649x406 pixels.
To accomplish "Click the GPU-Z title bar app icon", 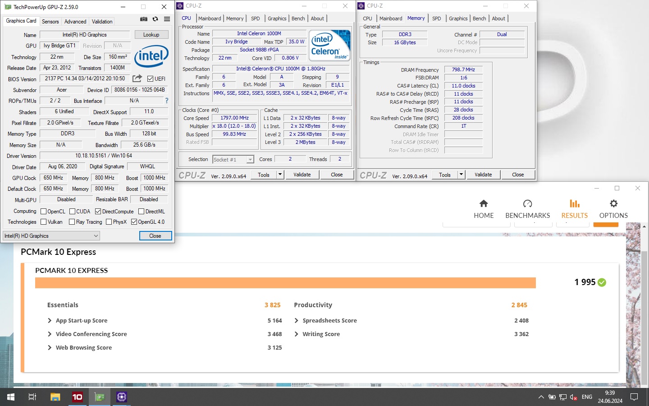I will click(8, 7).
